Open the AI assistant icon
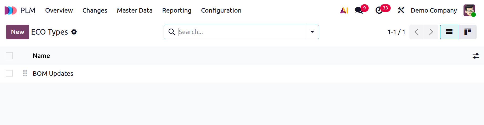The width and height of the screenshot is (484, 125). (344, 10)
